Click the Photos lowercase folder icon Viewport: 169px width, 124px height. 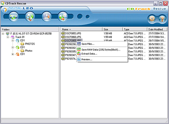[x=22, y=51]
